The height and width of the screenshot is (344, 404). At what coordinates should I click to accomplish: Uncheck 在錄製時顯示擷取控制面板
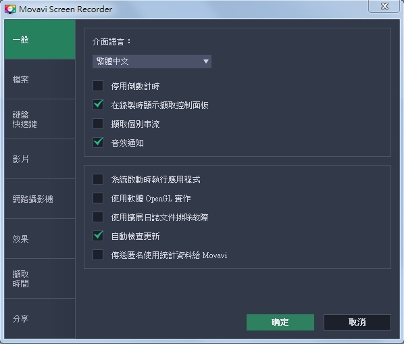pos(98,105)
